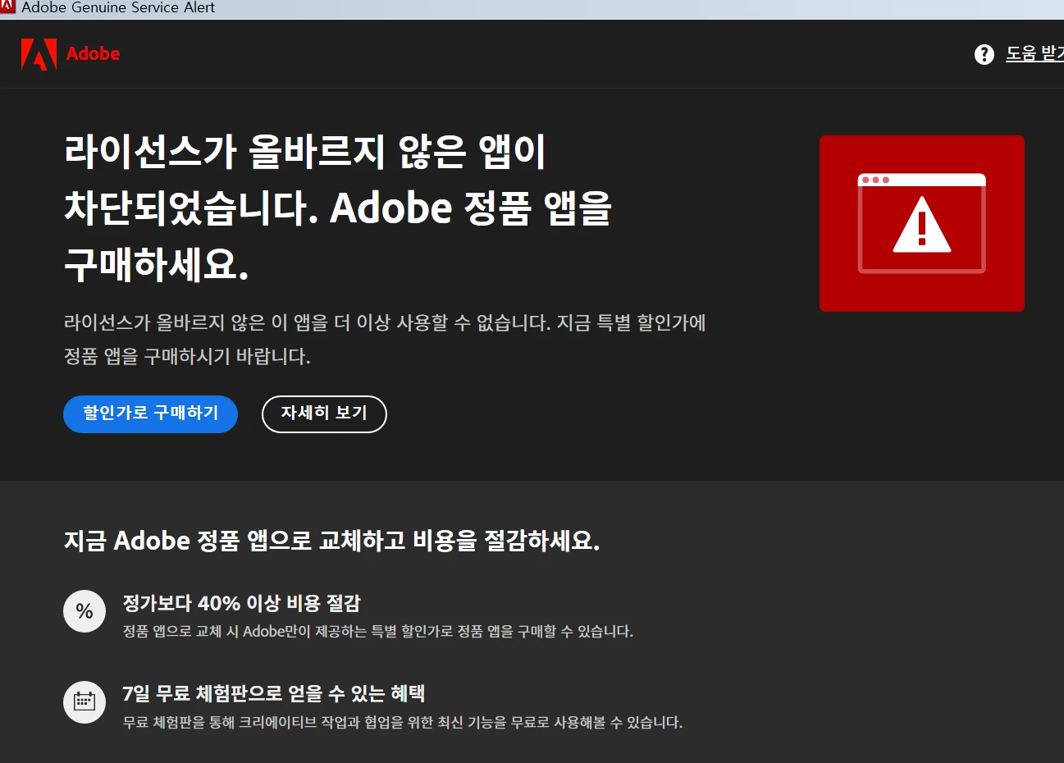Click the percent discount icon
Image resolution: width=1064 pixels, height=763 pixels.
84,611
